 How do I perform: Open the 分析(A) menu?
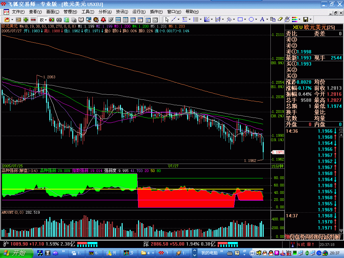[x=105, y=12]
